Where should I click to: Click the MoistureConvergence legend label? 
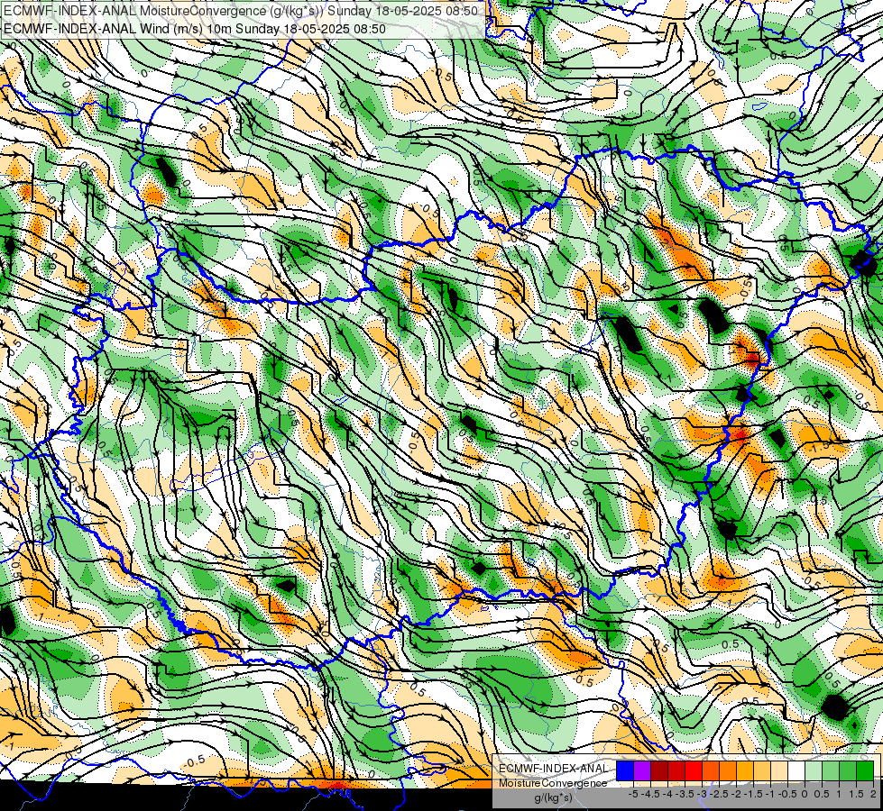coord(553,783)
